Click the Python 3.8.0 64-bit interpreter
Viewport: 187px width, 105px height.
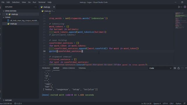click(6, 104)
